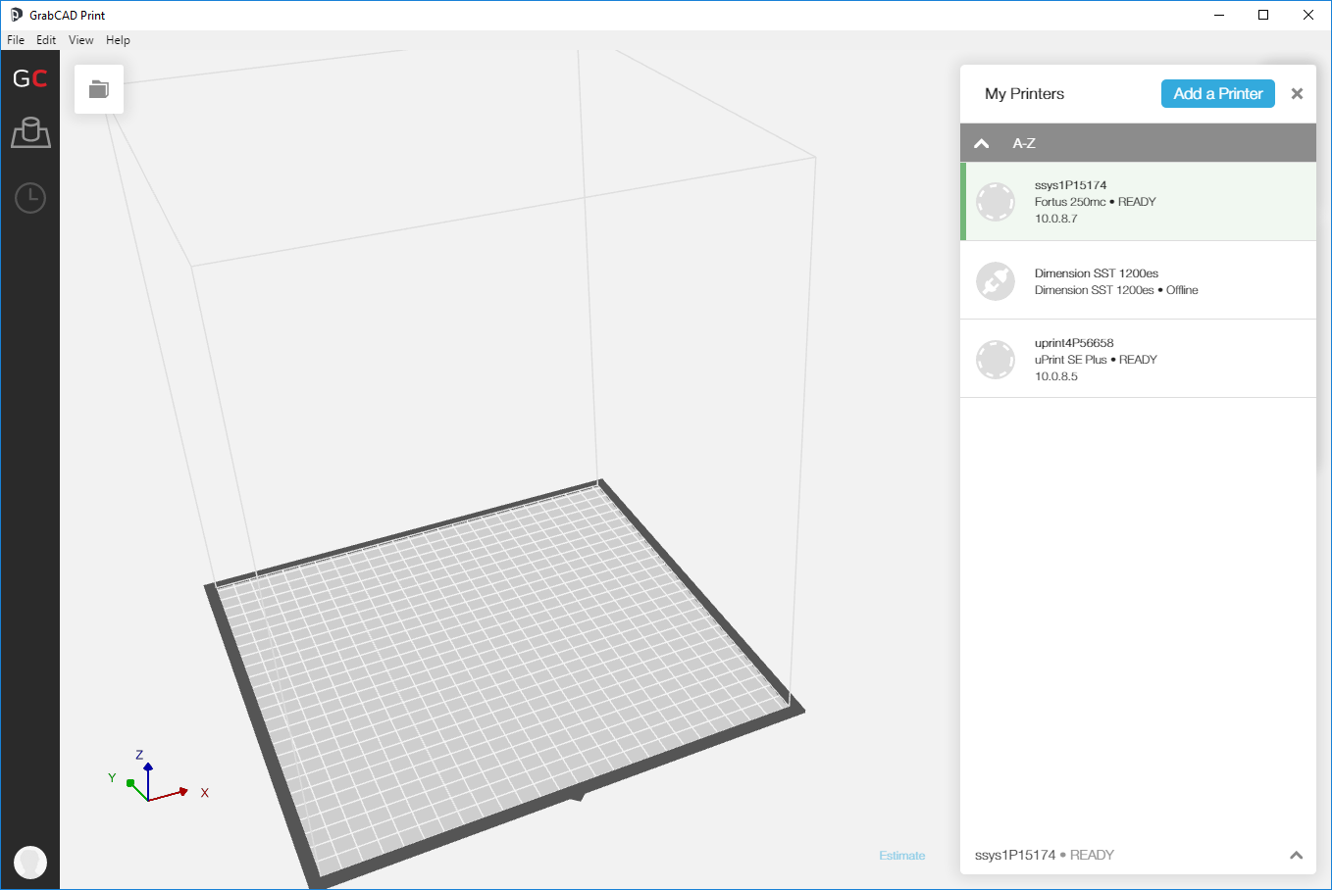
Task: Select the ssys1P15174 Fortus 250mc printer
Action: click(1138, 202)
